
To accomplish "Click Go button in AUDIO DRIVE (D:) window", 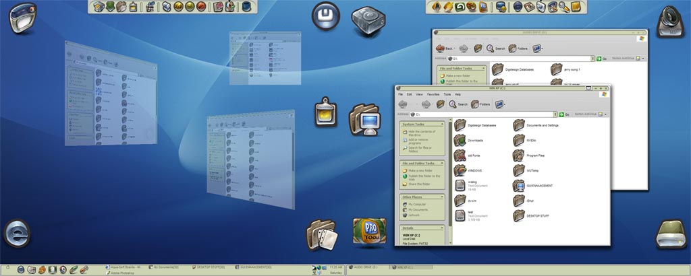I will pyautogui.click(x=601, y=59).
